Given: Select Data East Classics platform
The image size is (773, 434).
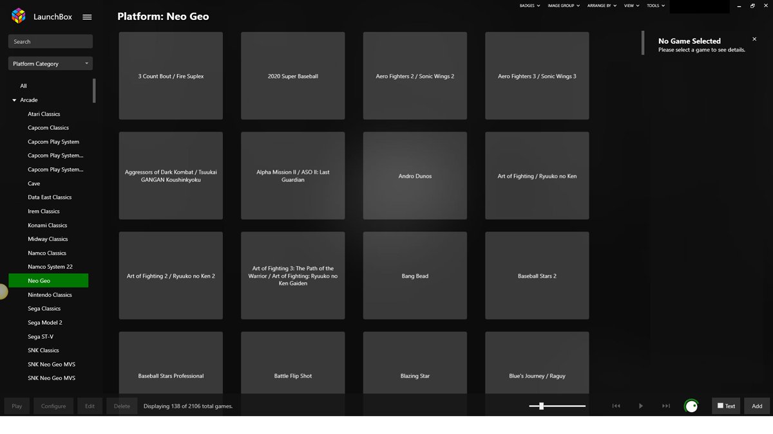Looking at the screenshot, I should point(50,197).
